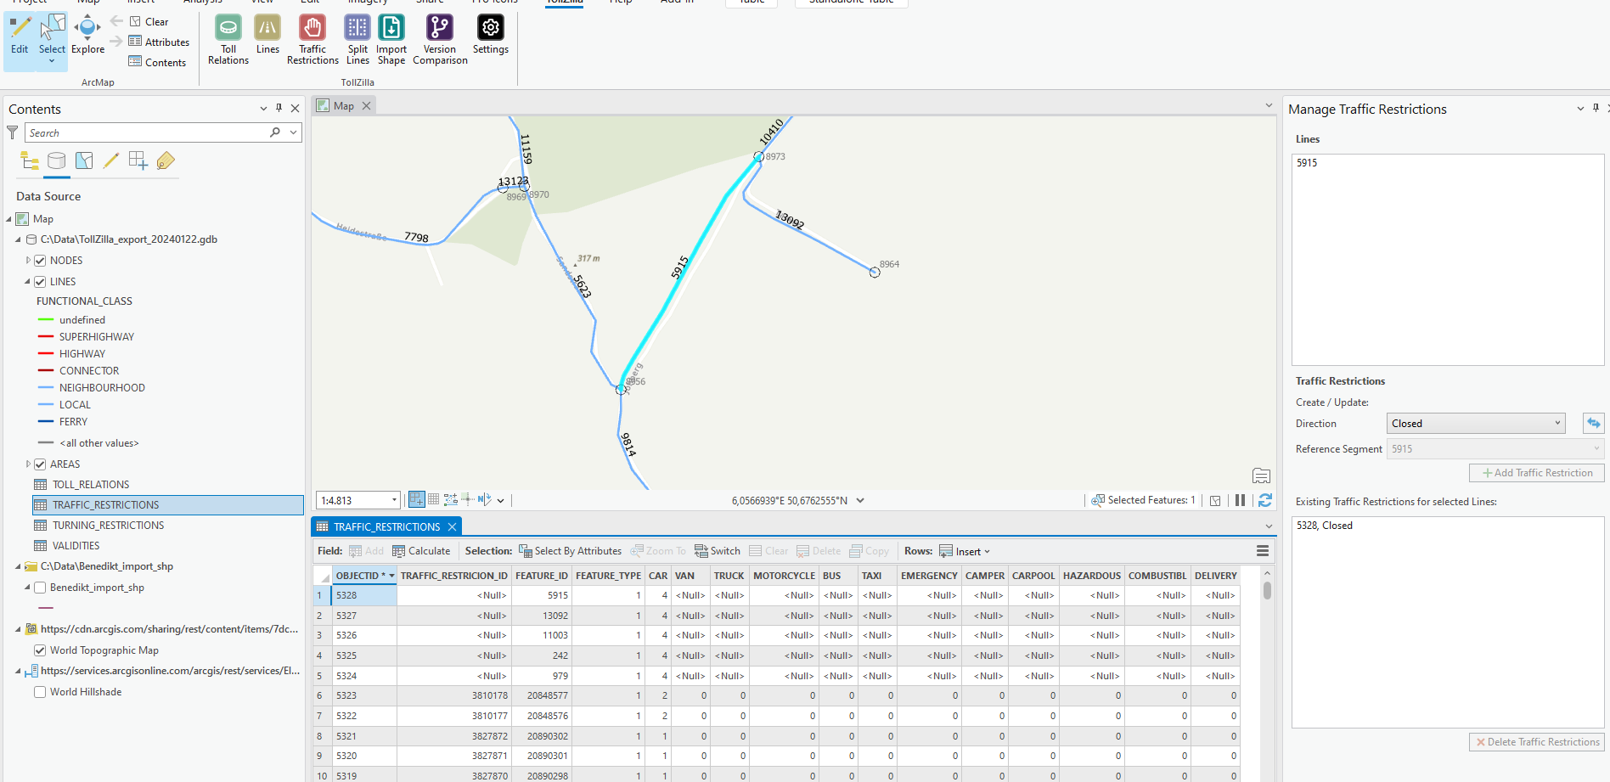1610x782 pixels.
Task: Click Delete Traffic Restrictions button
Action: 1537,742
